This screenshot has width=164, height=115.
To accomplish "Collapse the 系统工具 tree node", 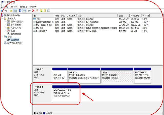I will 2,19.
